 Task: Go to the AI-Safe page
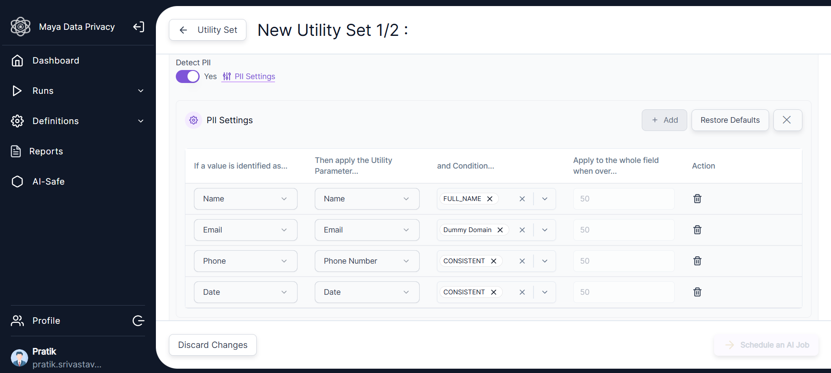click(48, 182)
